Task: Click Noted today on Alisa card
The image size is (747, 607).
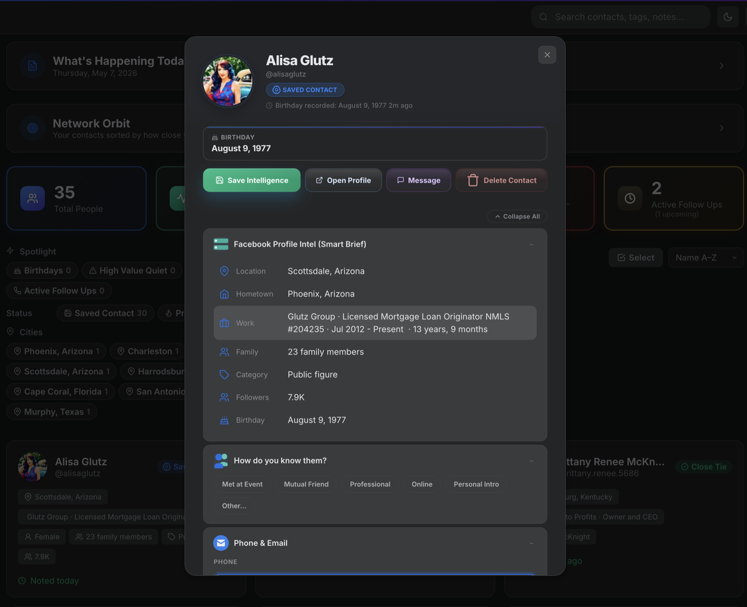Action: [49, 581]
